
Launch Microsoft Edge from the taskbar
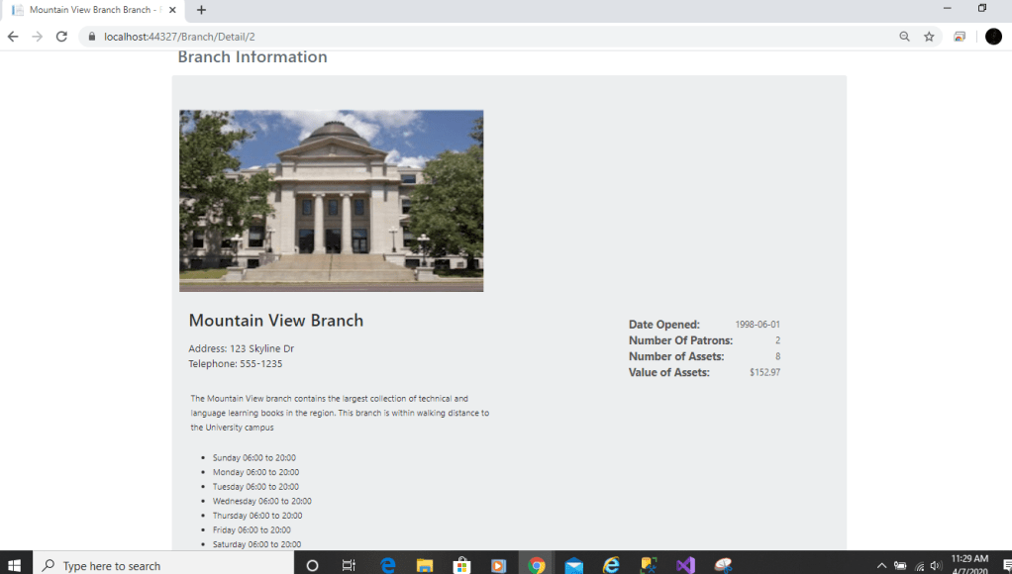pyautogui.click(x=388, y=565)
